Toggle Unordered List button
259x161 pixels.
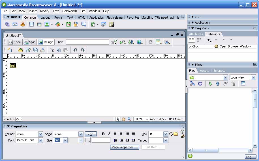(x=115, y=140)
